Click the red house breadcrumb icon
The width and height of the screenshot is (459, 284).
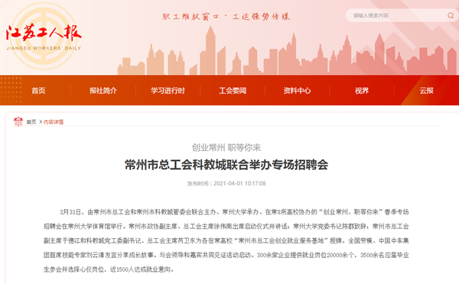click(x=18, y=122)
